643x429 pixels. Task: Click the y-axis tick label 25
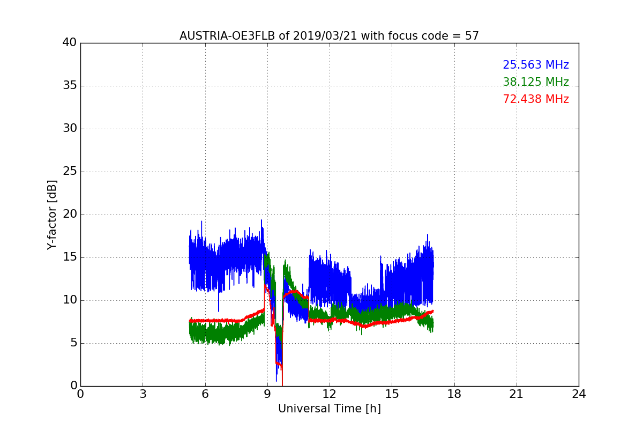(69, 172)
